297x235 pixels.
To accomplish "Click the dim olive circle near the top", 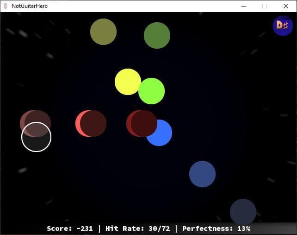I will pos(103,32).
